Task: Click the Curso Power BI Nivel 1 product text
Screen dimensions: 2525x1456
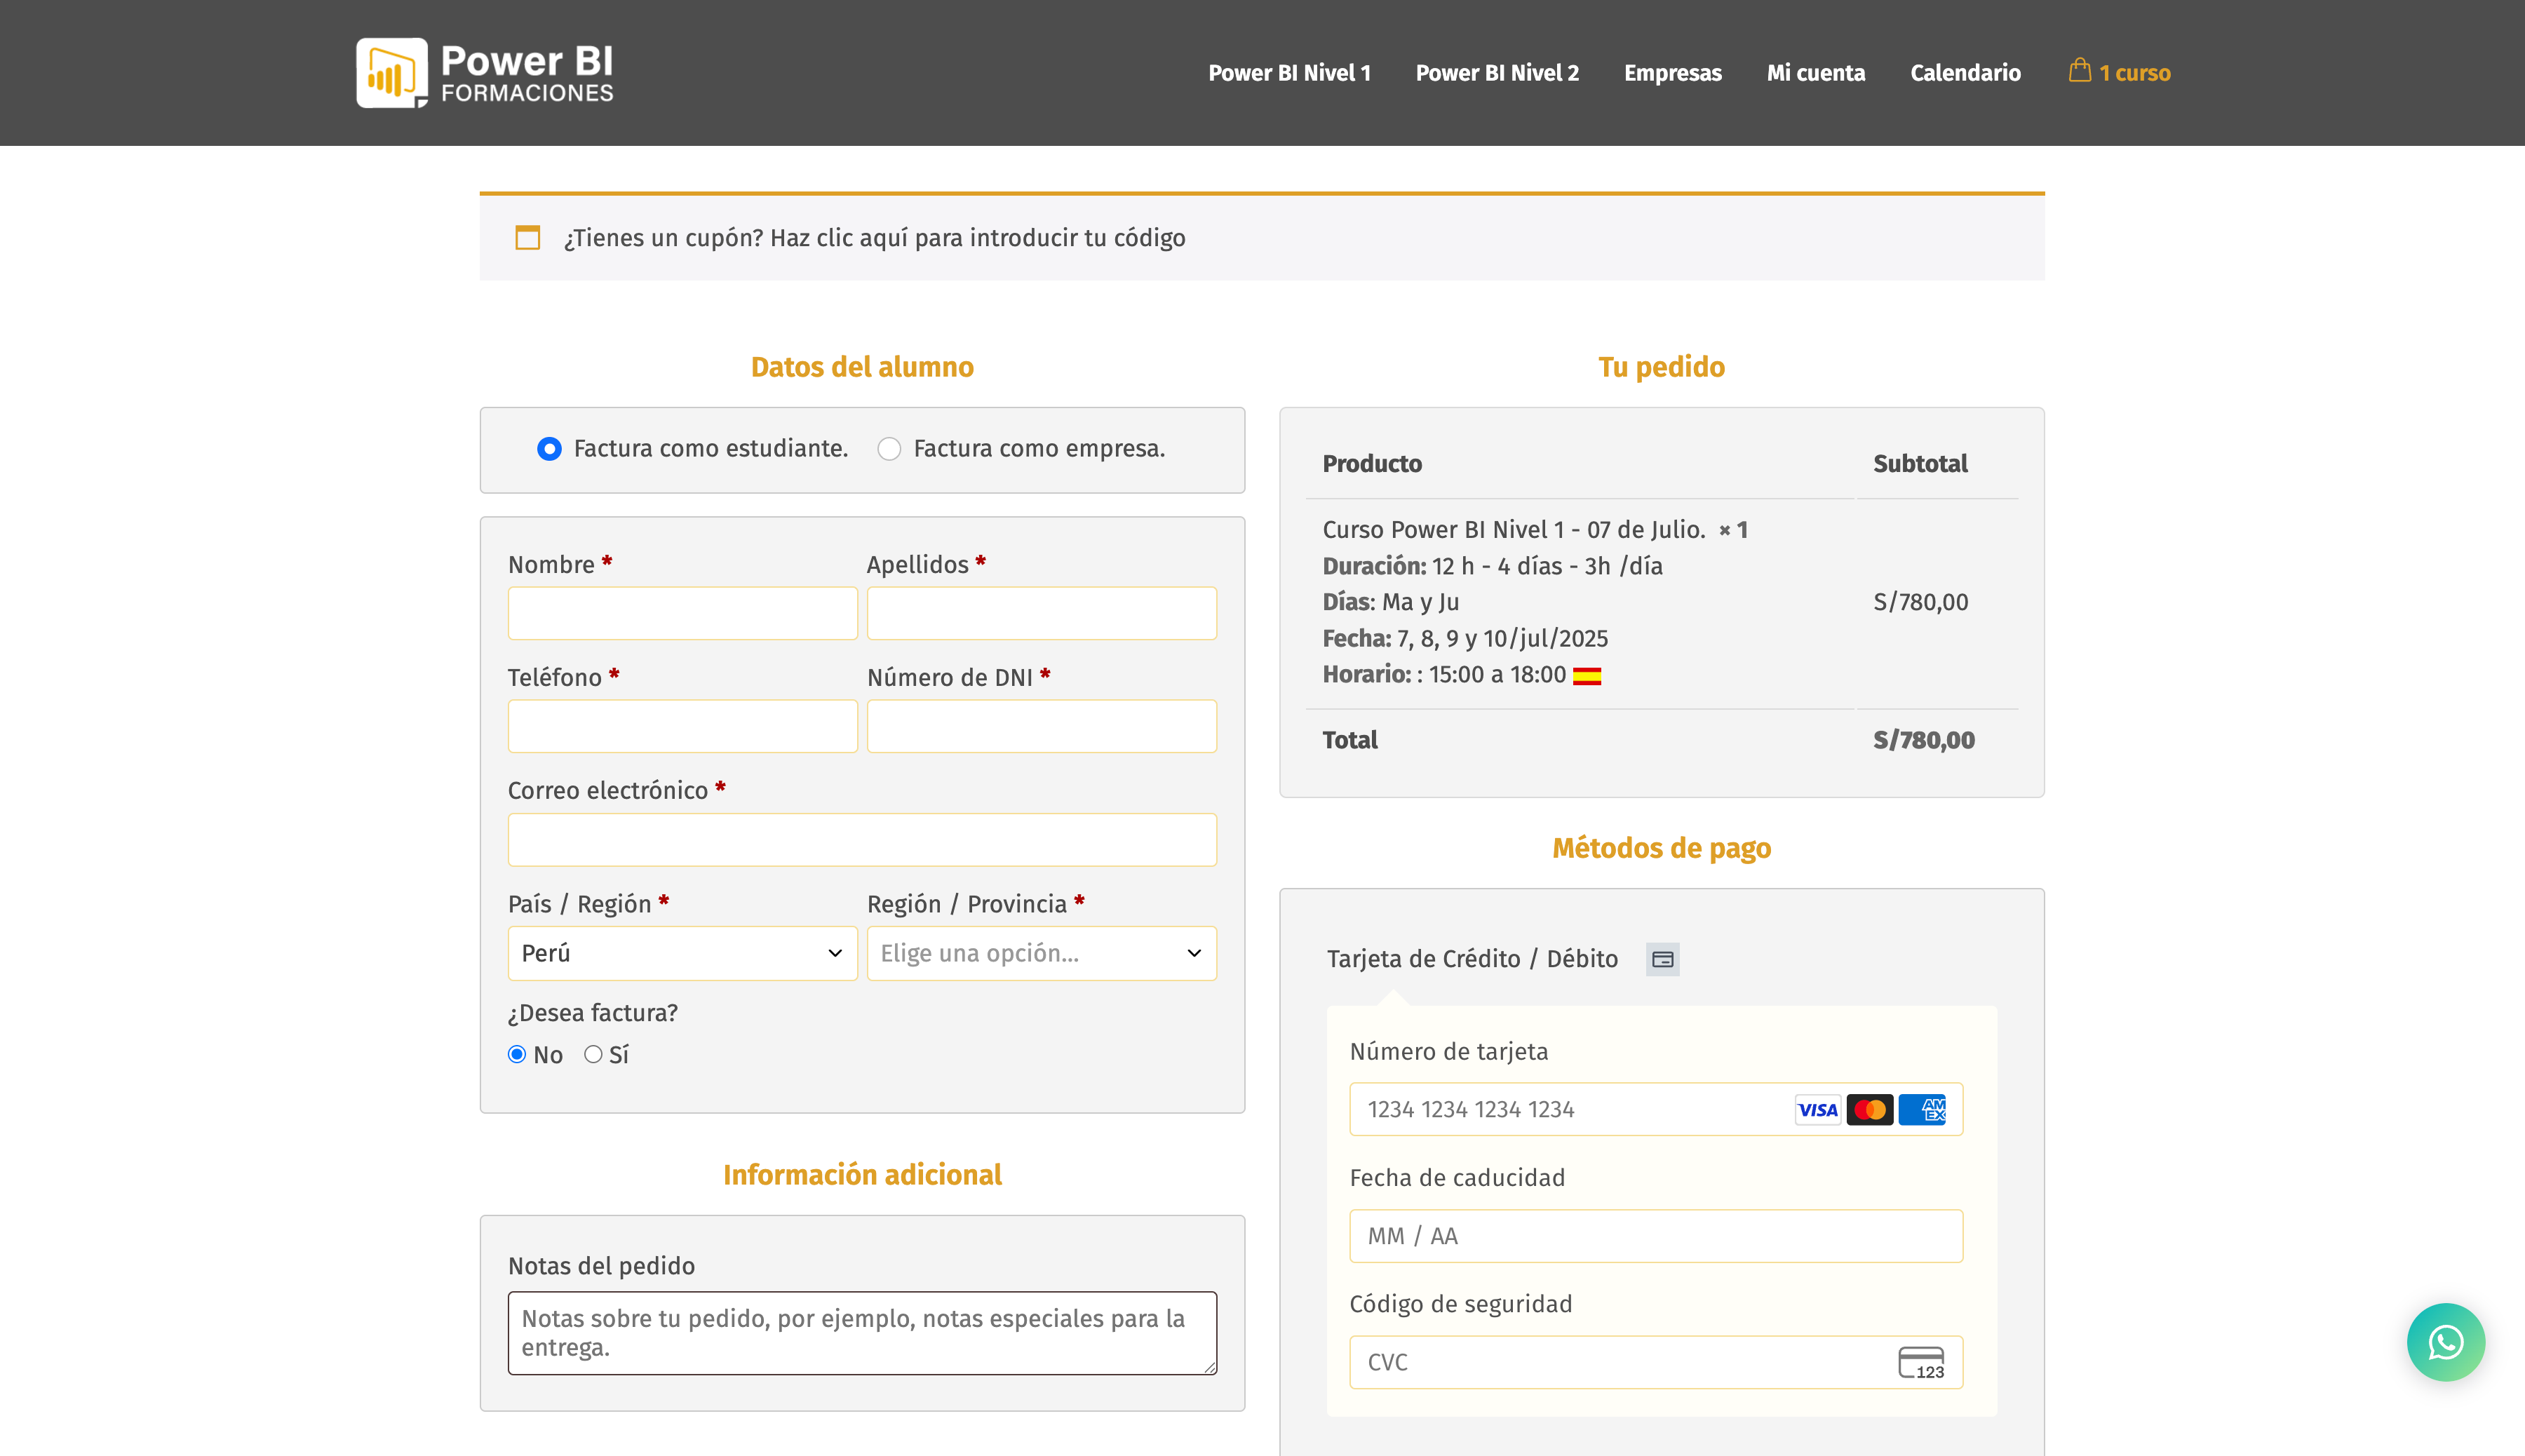Action: coord(1513,530)
